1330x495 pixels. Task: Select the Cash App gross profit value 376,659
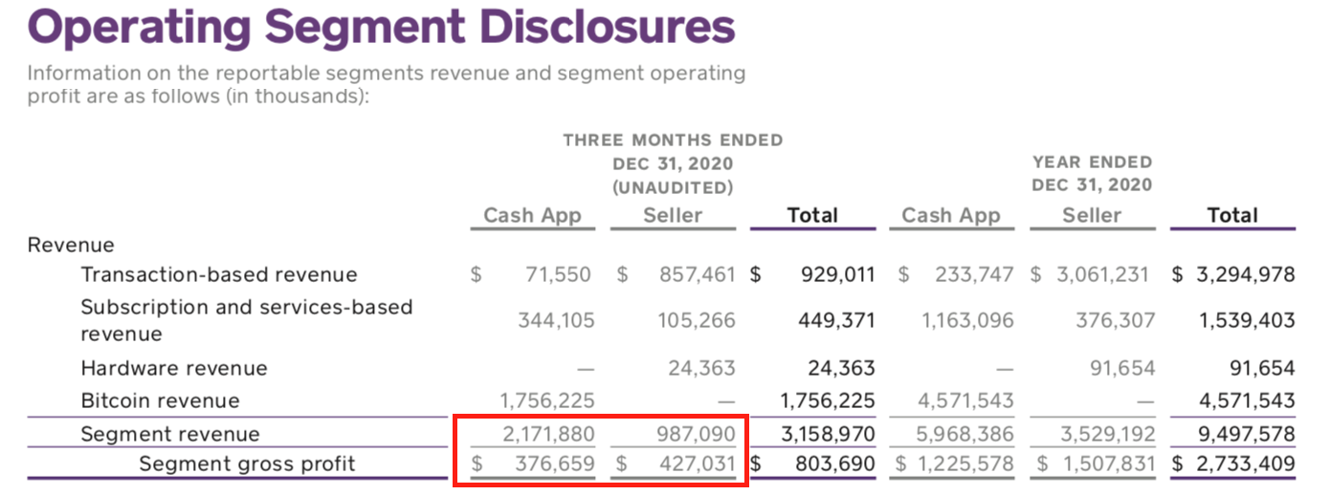click(555, 465)
